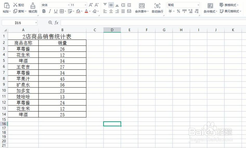The image size is (246, 148).
Task: Apply the currency ¥ format
Action: tap(170, 11)
